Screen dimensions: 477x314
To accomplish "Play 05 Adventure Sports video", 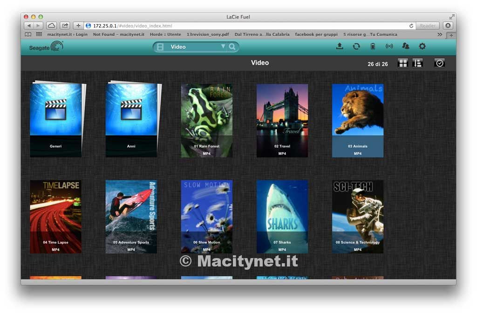I will pos(131,217).
